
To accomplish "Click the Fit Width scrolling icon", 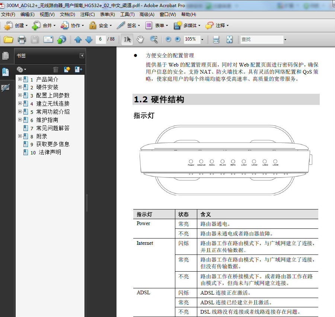I will [x=216, y=39].
